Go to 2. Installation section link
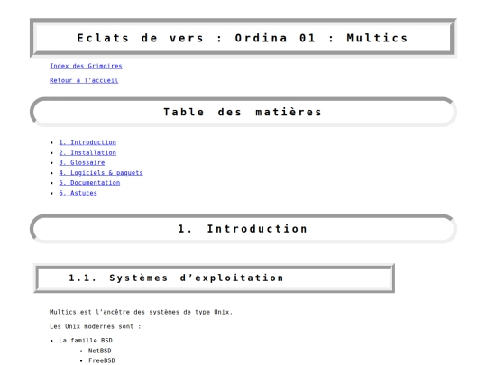The height and width of the screenshot is (365, 487). [x=87, y=152]
